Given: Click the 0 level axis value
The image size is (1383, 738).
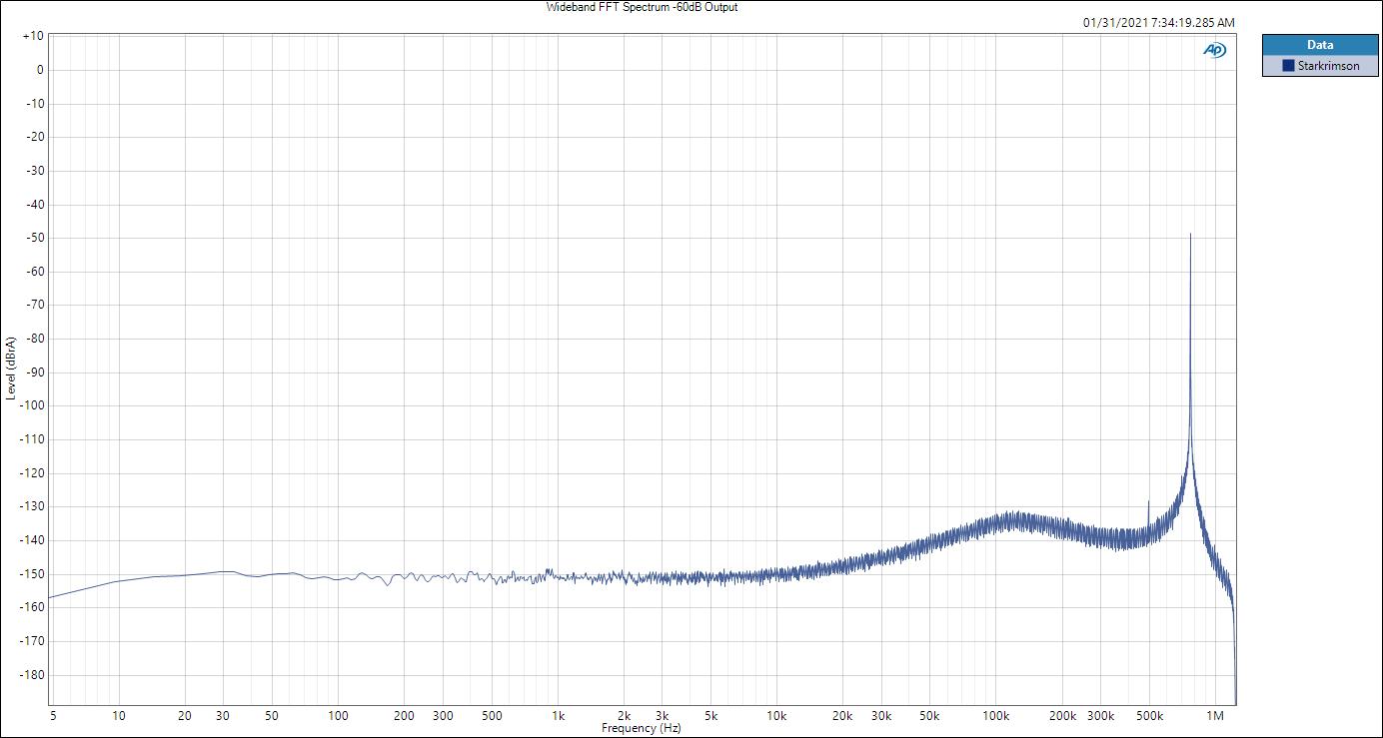Looking at the screenshot, I should click(x=40, y=70).
